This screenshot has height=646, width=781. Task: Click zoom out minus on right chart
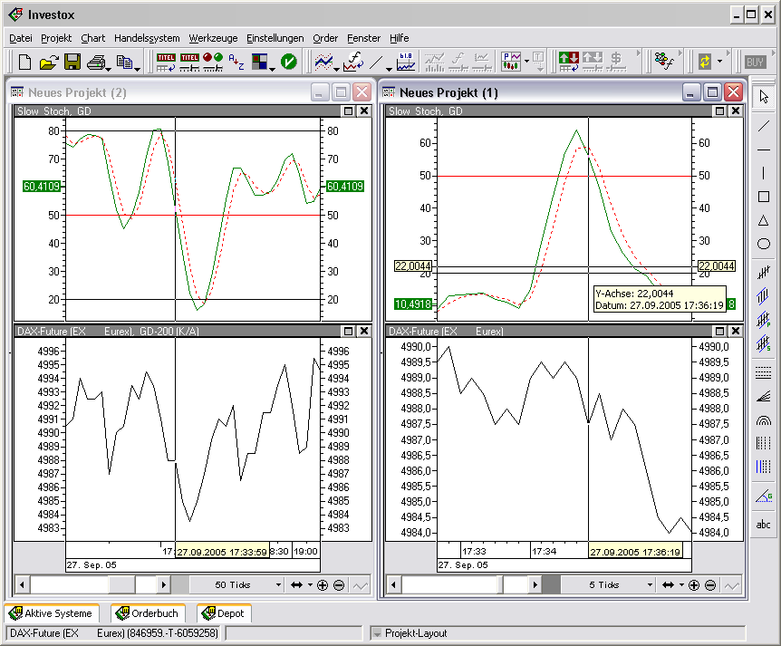pyautogui.click(x=710, y=585)
